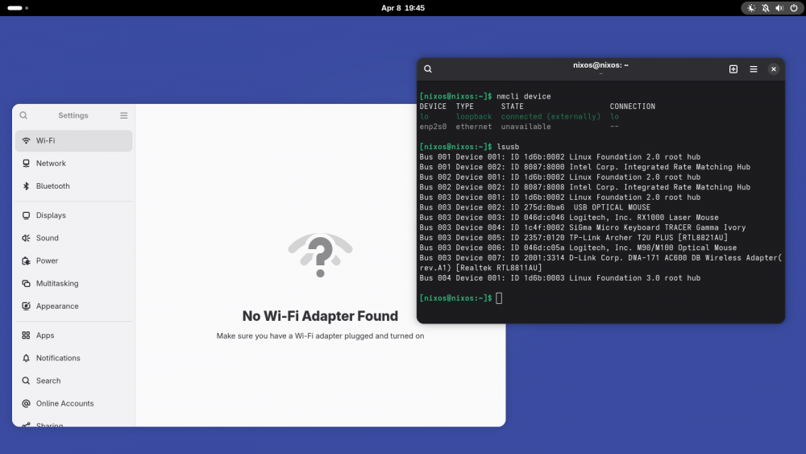The image size is (806, 454).
Task: Click the muted notifications icon in top bar
Action: [x=766, y=8]
